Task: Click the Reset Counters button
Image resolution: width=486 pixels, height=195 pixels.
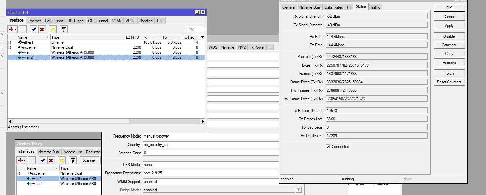Action: click(x=449, y=82)
